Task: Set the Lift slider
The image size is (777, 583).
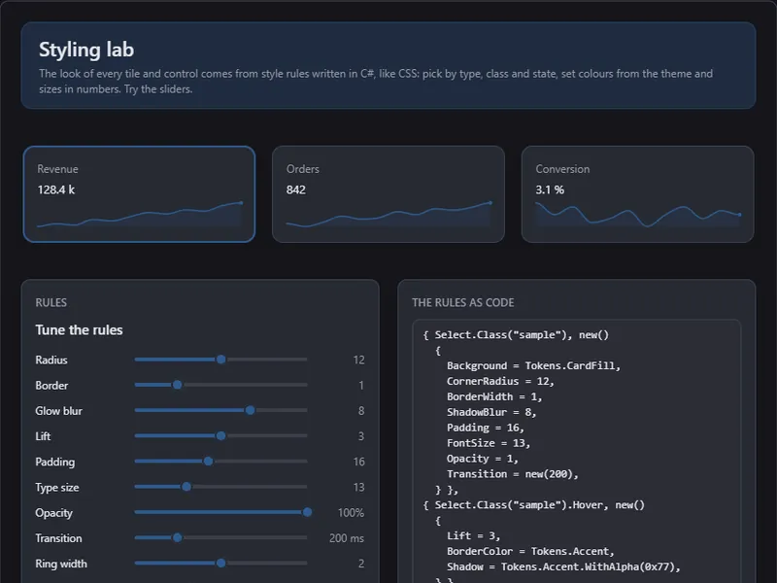Action: [x=221, y=435]
